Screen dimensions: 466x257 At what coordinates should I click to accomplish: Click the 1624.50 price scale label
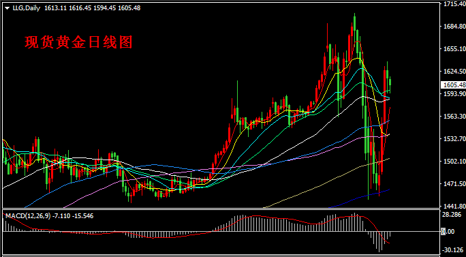pos(454,72)
